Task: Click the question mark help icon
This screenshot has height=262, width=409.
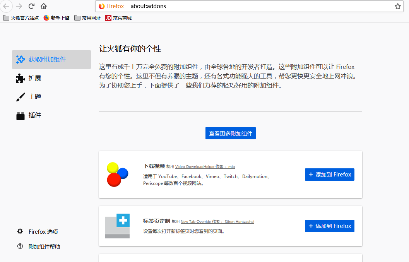Action: click(x=20, y=247)
